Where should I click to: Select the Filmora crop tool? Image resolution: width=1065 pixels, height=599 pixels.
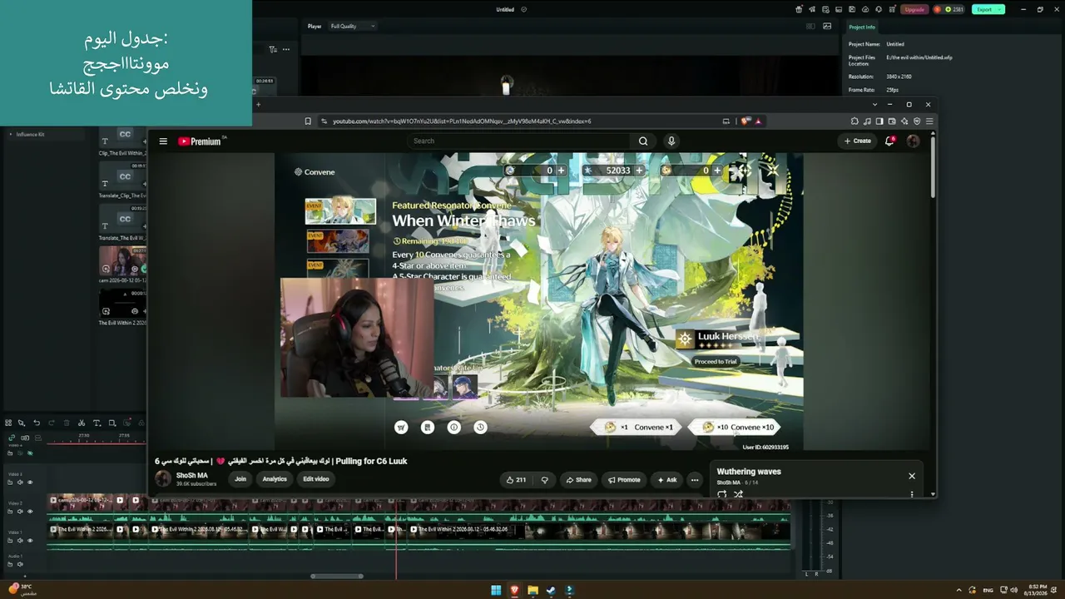pyautogui.click(x=112, y=423)
